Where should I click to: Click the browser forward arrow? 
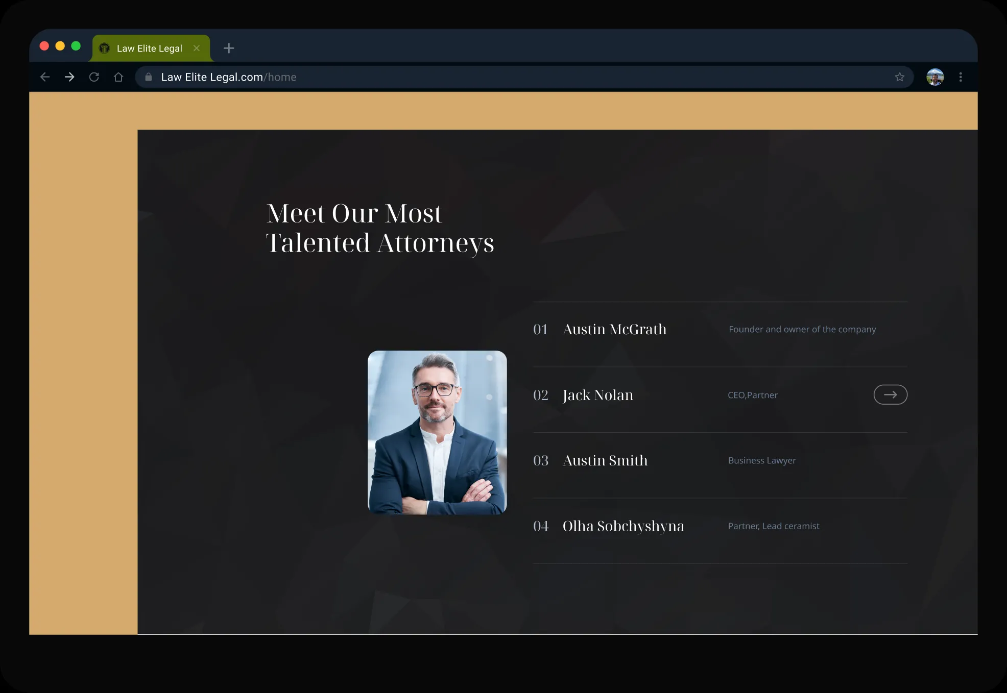point(69,77)
